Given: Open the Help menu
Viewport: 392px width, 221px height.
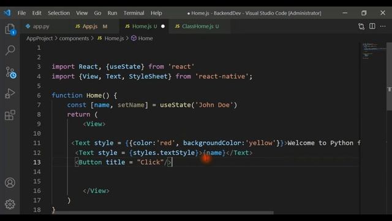Looking at the screenshot, I should coord(156,13).
